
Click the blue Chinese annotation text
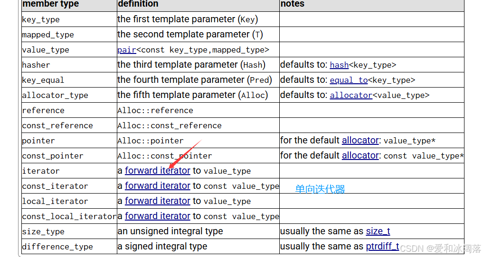click(x=320, y=189)
